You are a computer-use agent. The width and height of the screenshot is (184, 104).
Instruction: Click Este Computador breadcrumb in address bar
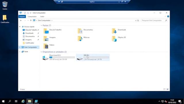coord(44,21)
